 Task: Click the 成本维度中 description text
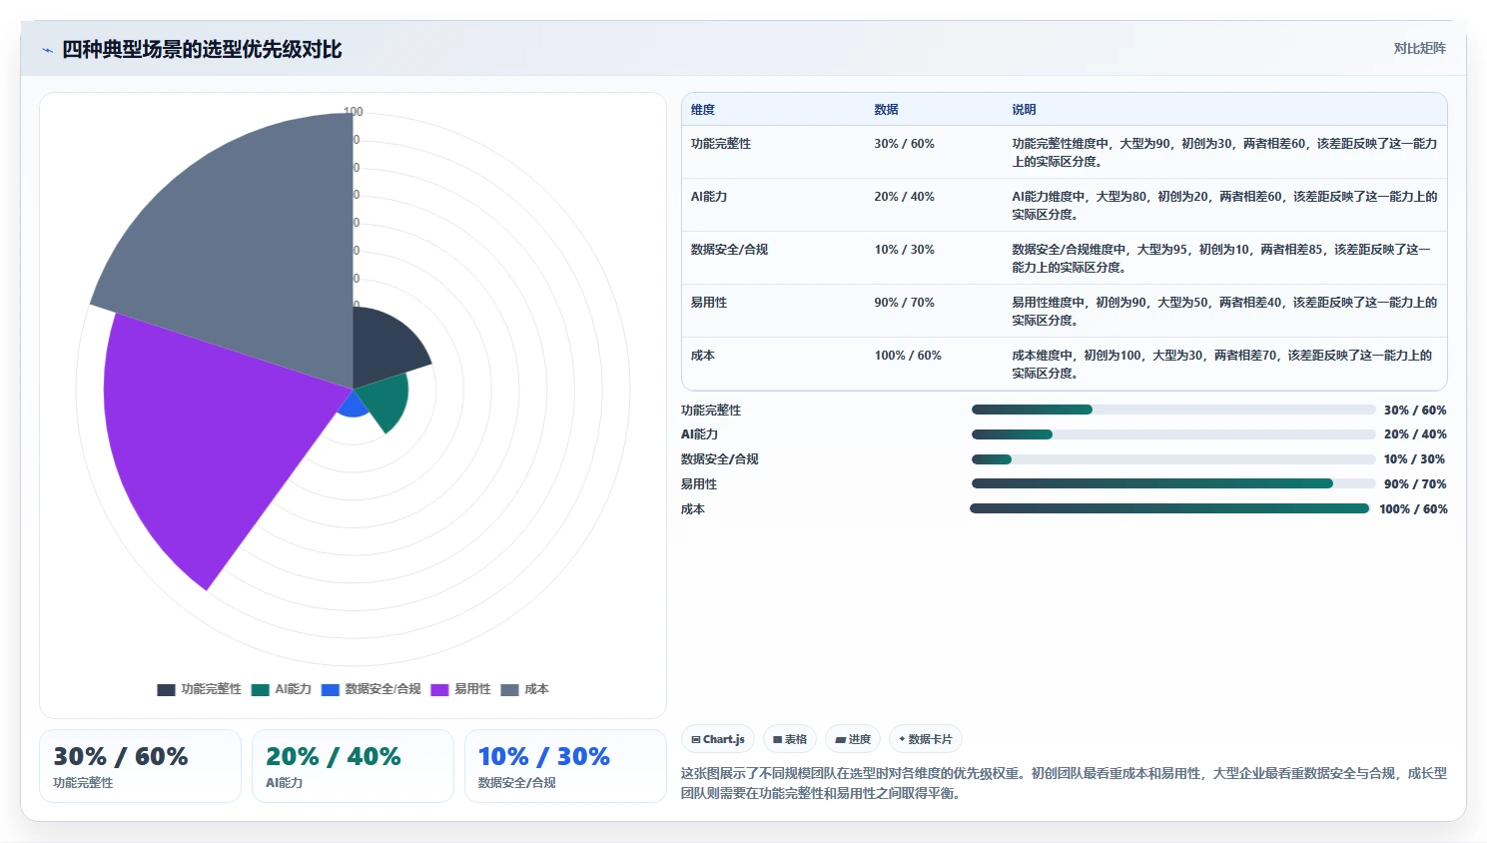point(1221,365)
